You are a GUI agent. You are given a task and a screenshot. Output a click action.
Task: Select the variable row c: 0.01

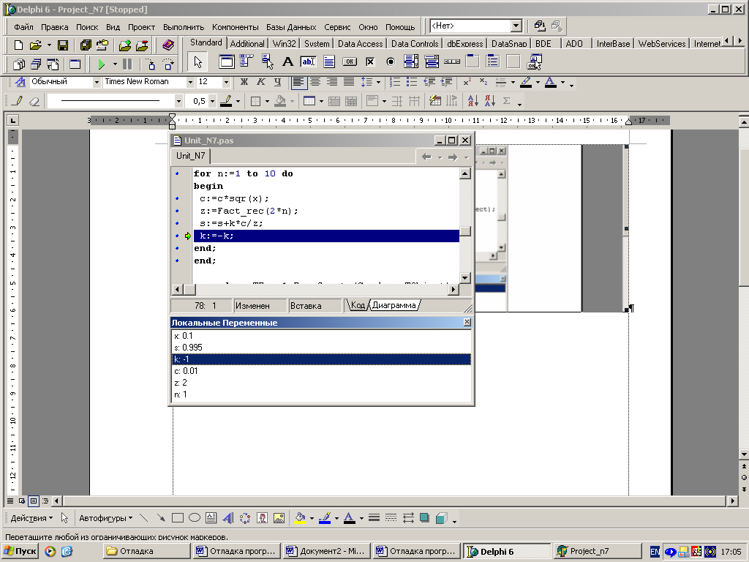321,371
